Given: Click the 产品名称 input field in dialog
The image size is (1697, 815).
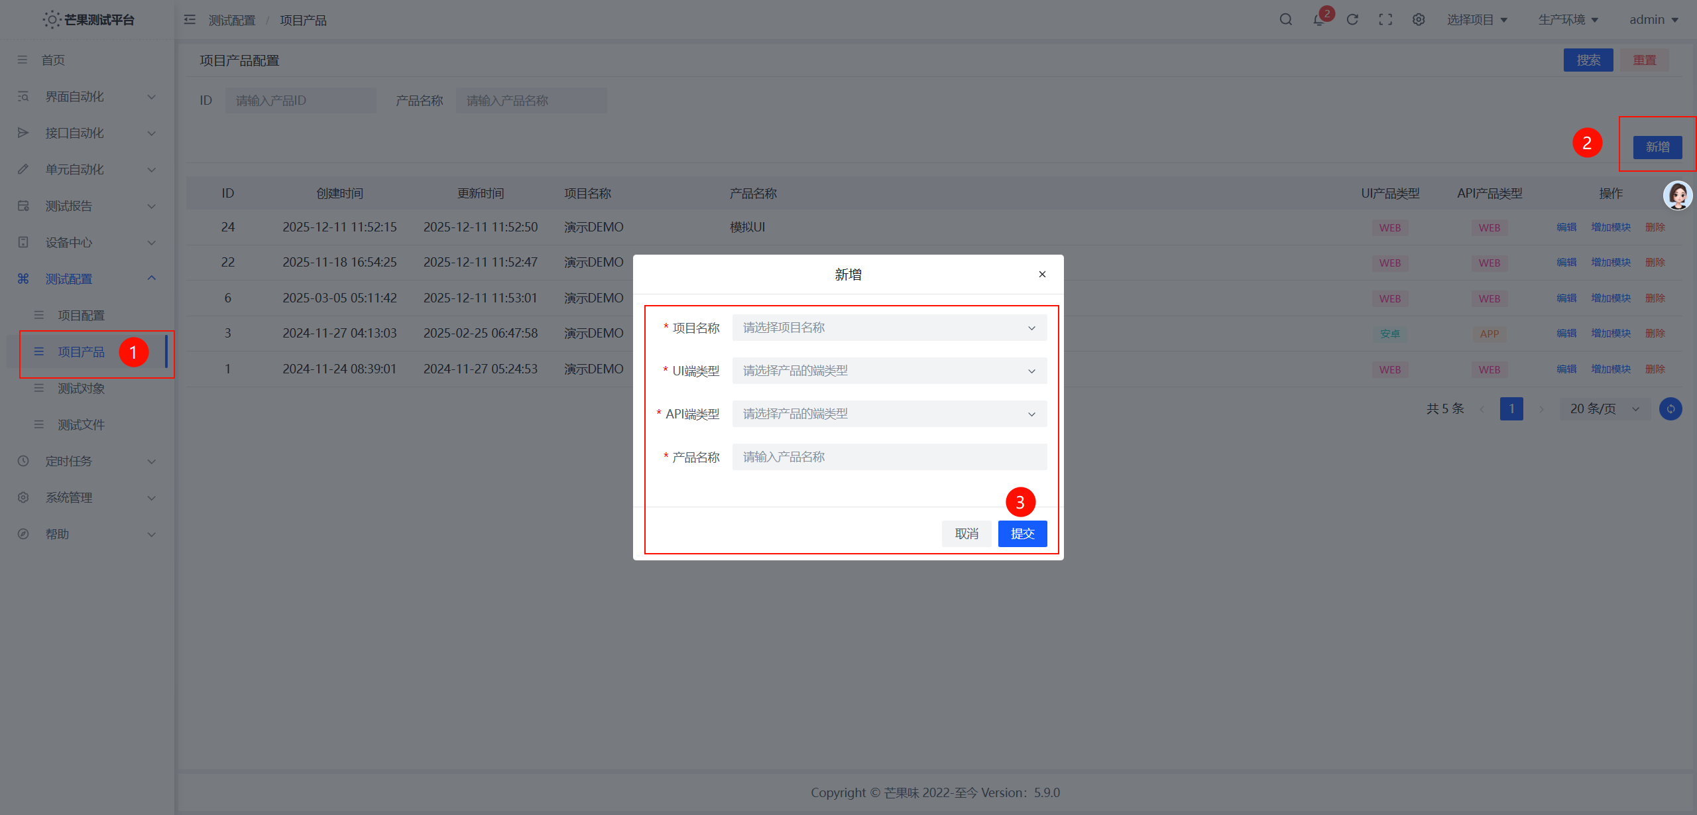Looking at the screenshot, I should coord(889,457).
